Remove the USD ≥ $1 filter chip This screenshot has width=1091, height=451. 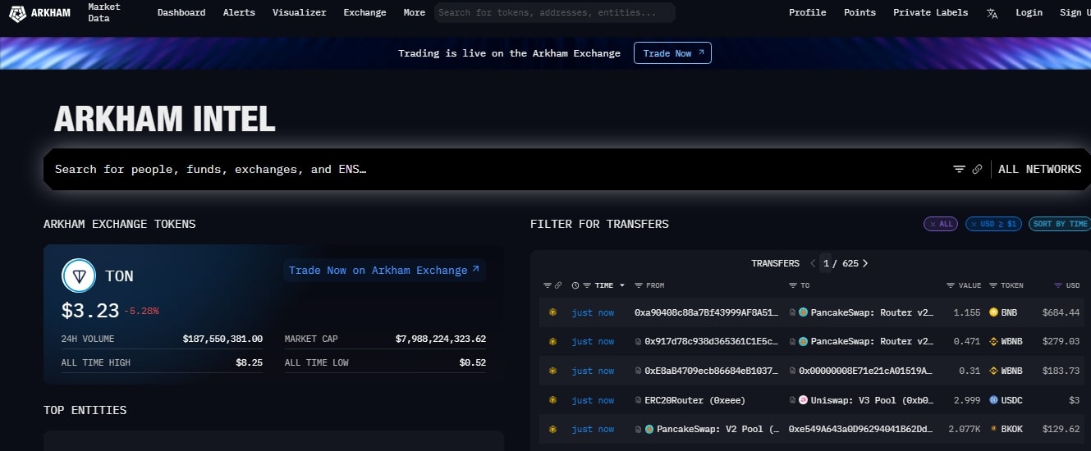click(993, 224)
